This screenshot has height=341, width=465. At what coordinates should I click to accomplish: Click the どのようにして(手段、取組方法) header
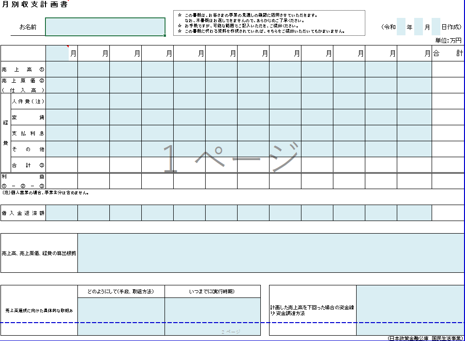point(120,292)
